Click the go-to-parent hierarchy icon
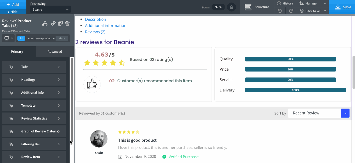Screen dimensions: 355x163 pyautogui.click(x=45, y=23)
